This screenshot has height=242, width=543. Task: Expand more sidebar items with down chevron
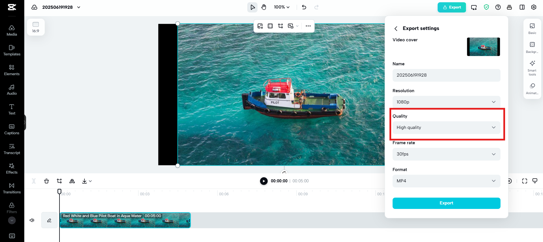click(12, 220)
